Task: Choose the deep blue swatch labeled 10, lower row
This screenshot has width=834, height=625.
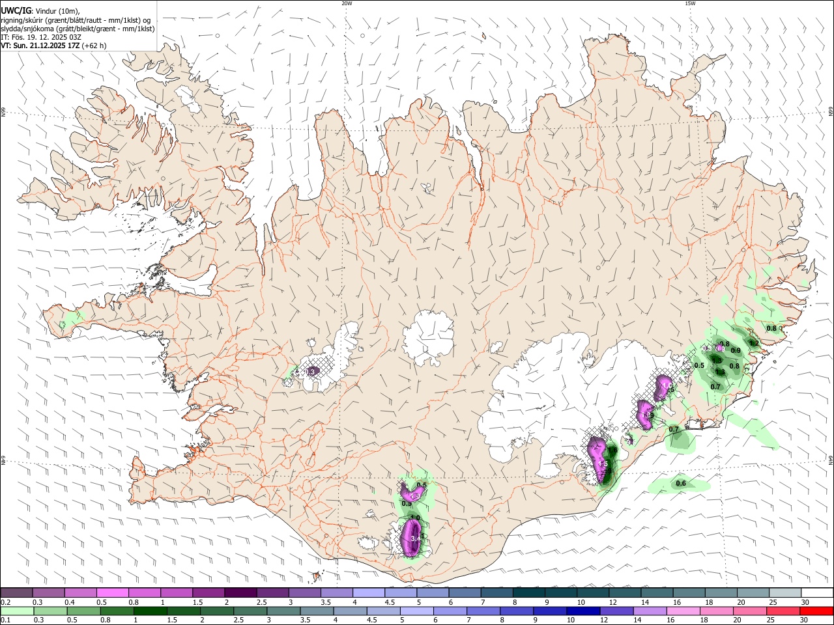Action: [x=583, y=611]
